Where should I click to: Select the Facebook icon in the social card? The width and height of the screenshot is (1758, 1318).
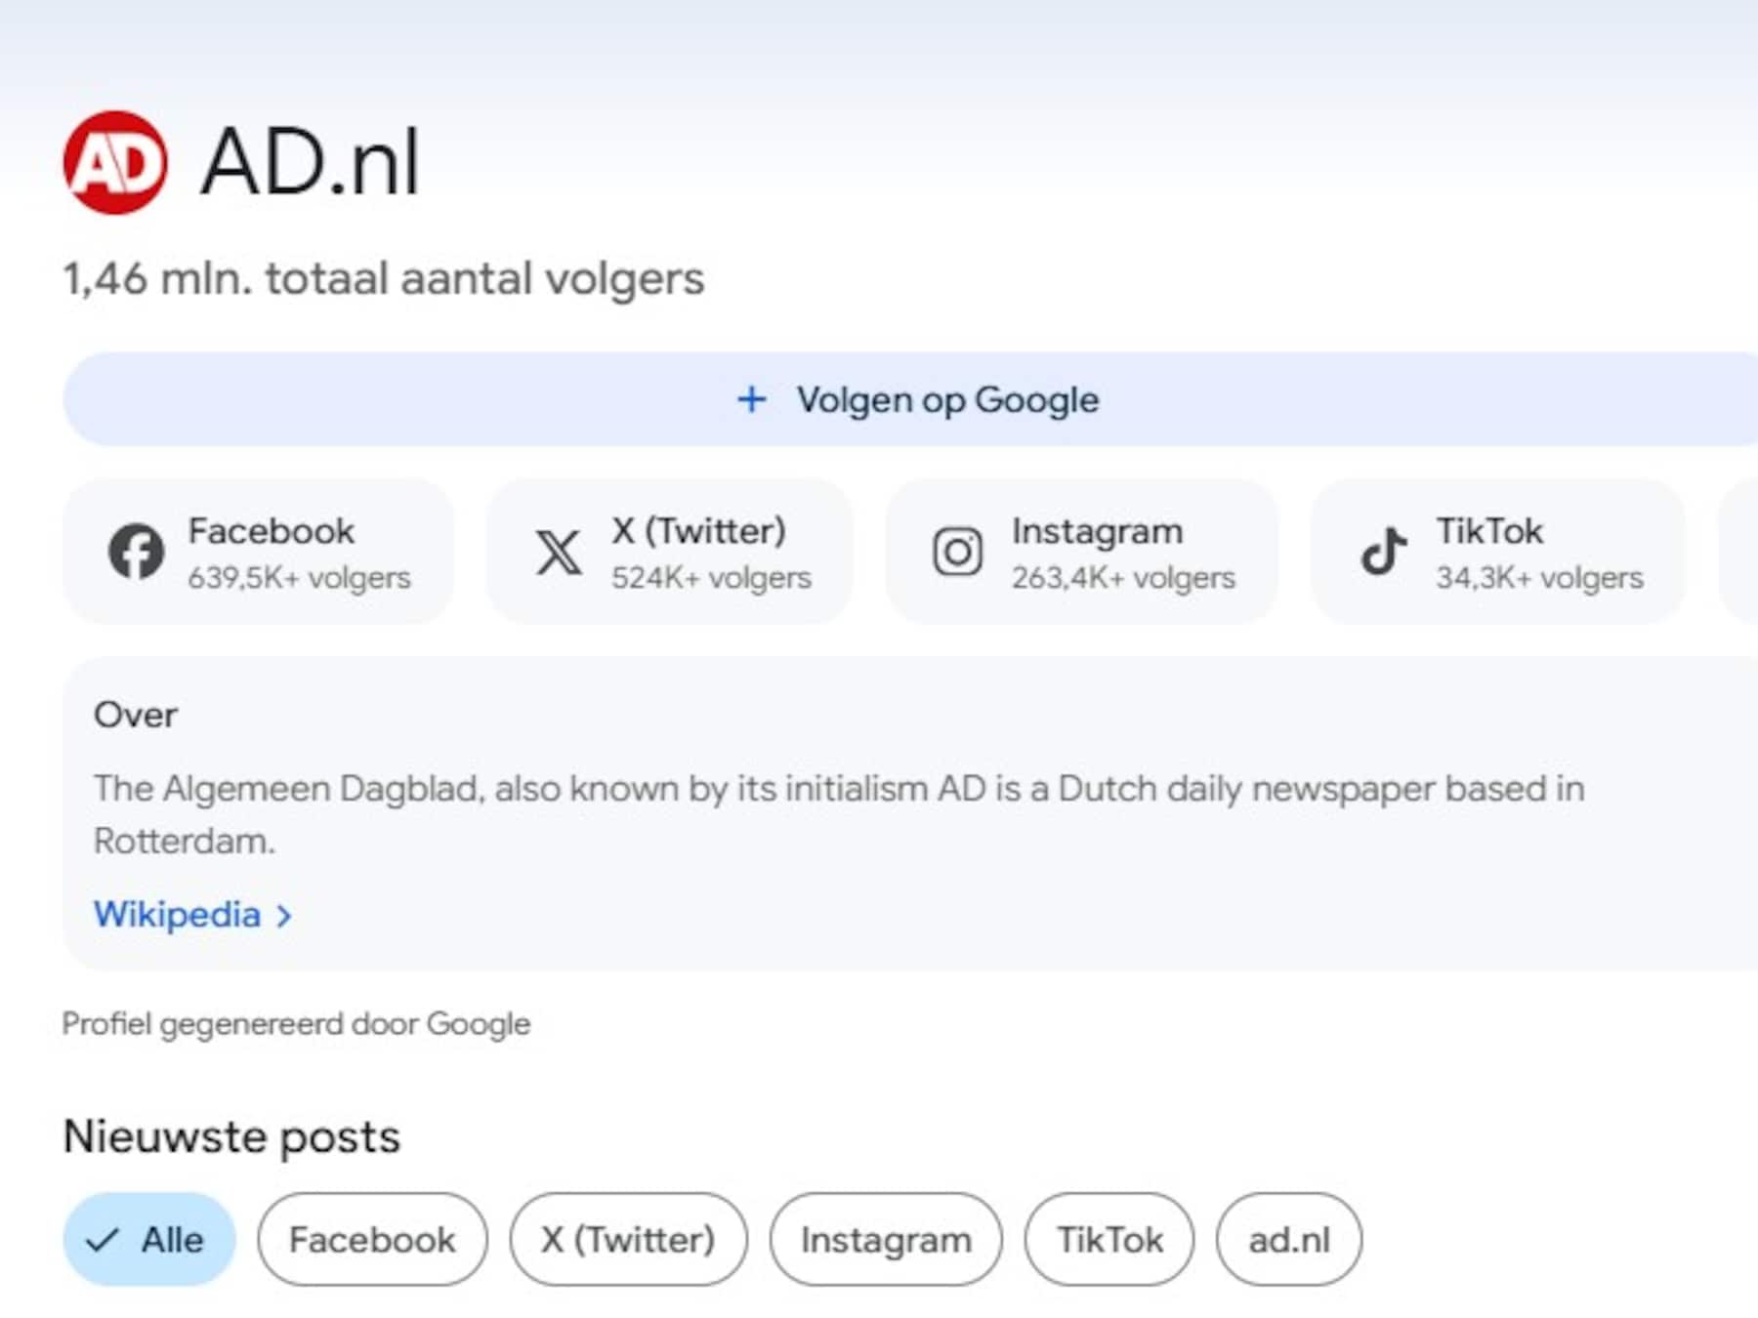click(138, 551)
